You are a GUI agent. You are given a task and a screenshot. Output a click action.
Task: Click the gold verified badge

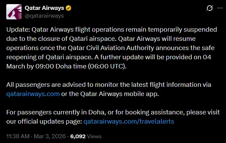pos(68,8)
